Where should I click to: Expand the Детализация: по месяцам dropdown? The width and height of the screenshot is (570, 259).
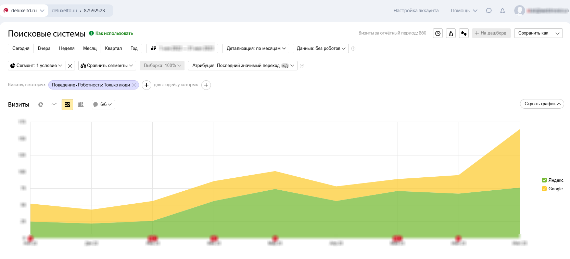[256, 49]
